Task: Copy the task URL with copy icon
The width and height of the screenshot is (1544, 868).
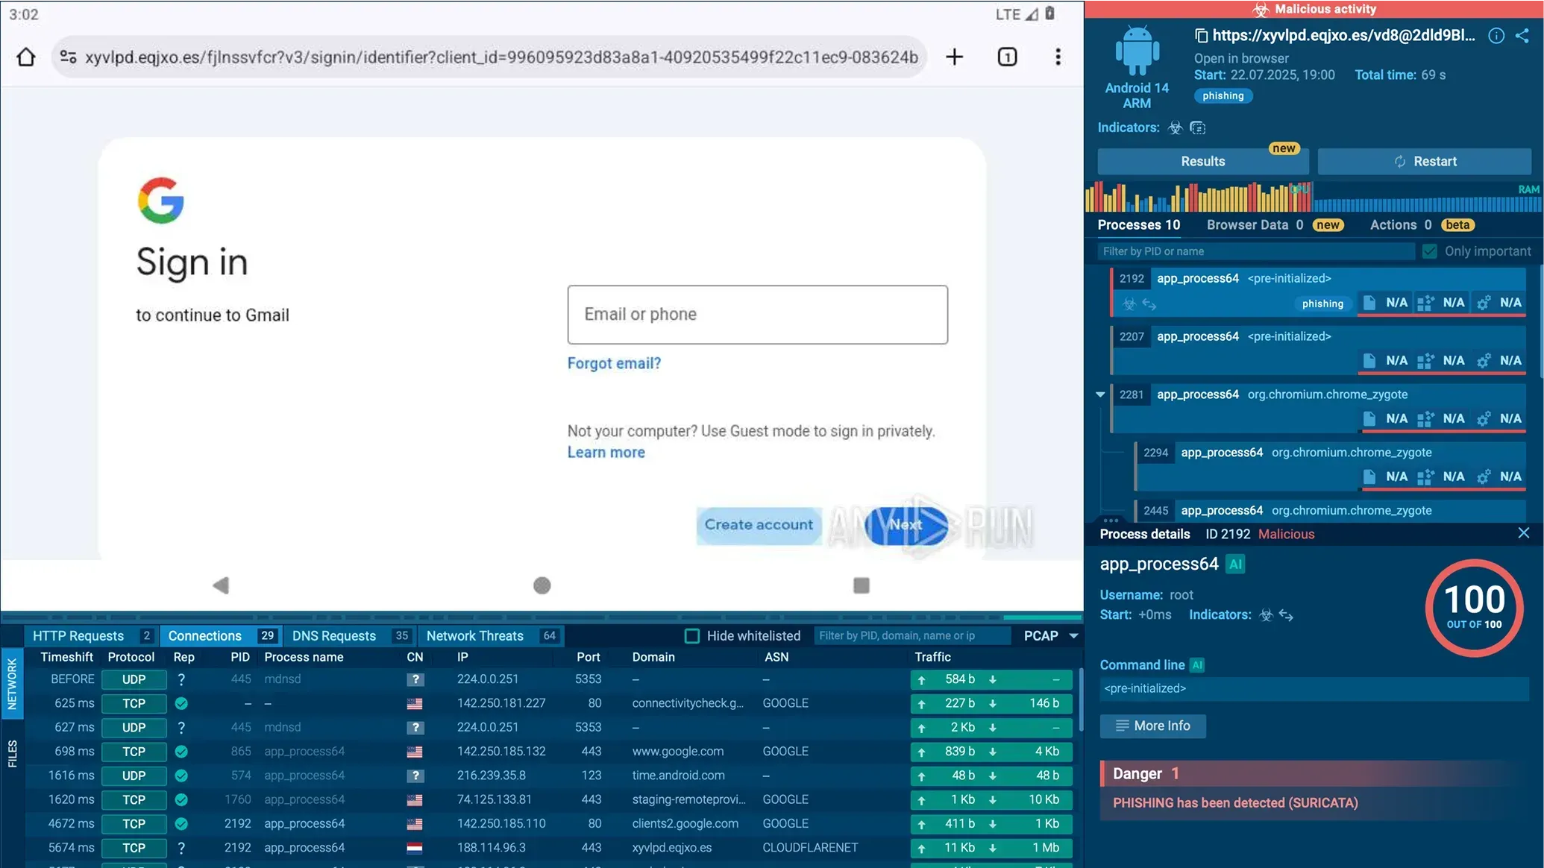Action: pos(1201,35)
